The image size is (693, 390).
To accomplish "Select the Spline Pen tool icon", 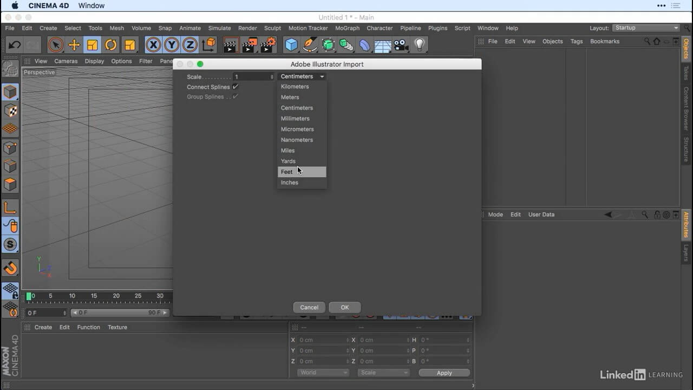I will [310, 45].
